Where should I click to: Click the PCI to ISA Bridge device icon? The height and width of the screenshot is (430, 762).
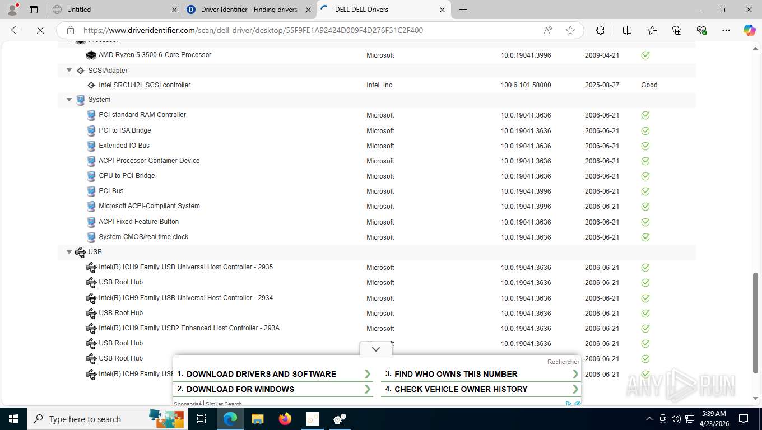(x=91, y=130)
